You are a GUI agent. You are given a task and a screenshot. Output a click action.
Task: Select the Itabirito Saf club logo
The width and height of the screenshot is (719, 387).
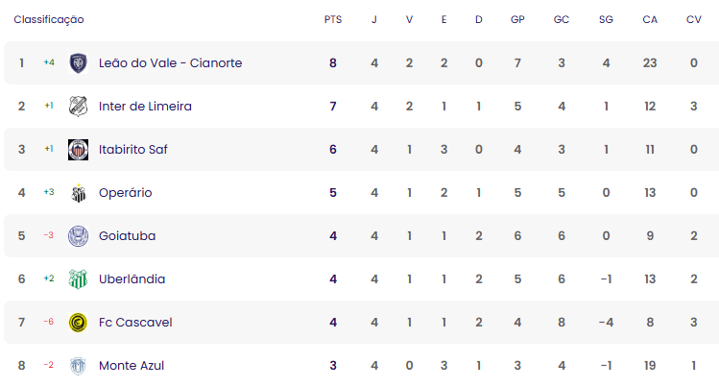78,150
